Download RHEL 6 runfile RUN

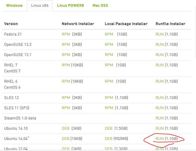(160, 81)
